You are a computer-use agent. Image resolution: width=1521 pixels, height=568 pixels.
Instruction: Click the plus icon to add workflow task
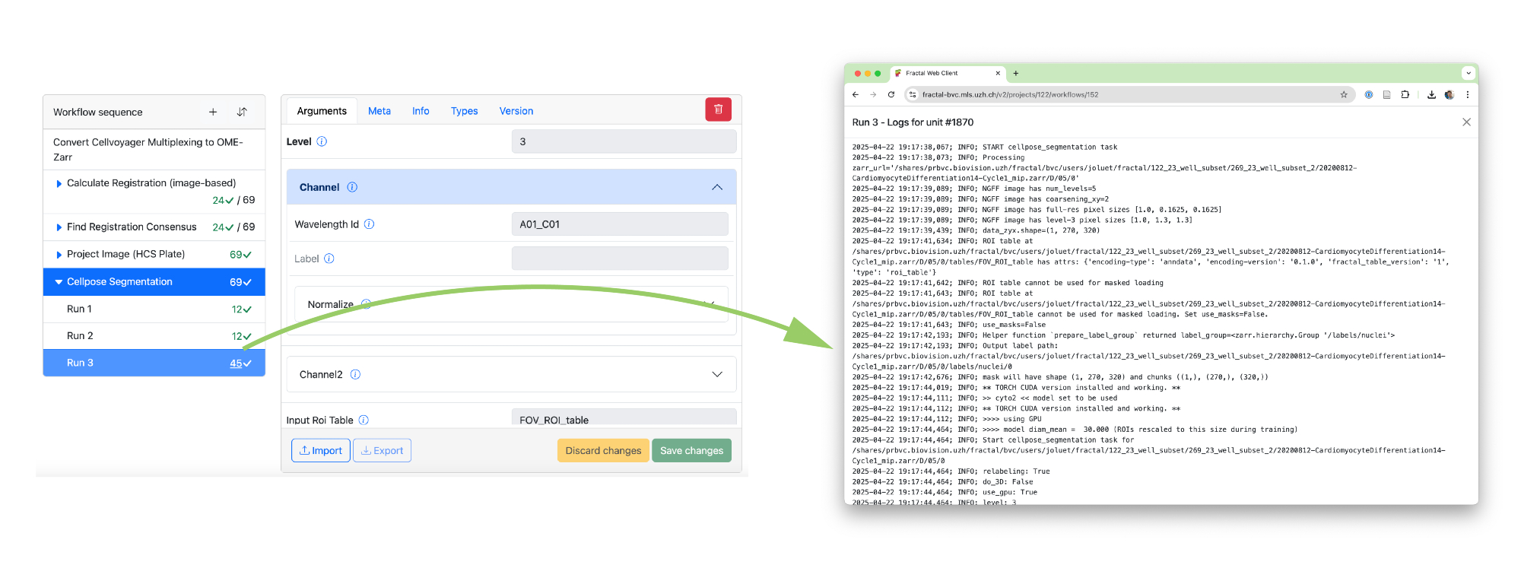213,113
